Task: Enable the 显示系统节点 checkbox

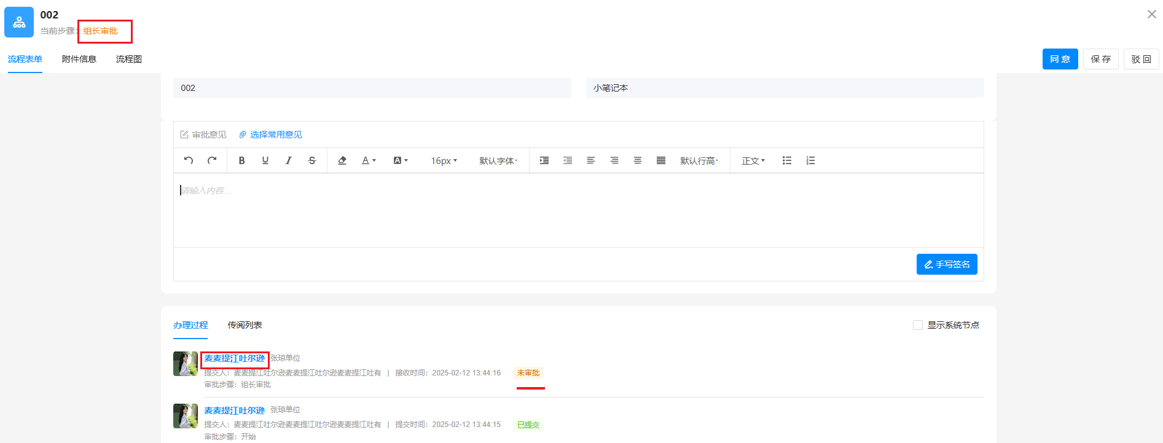Action: [x=918, y=325]
